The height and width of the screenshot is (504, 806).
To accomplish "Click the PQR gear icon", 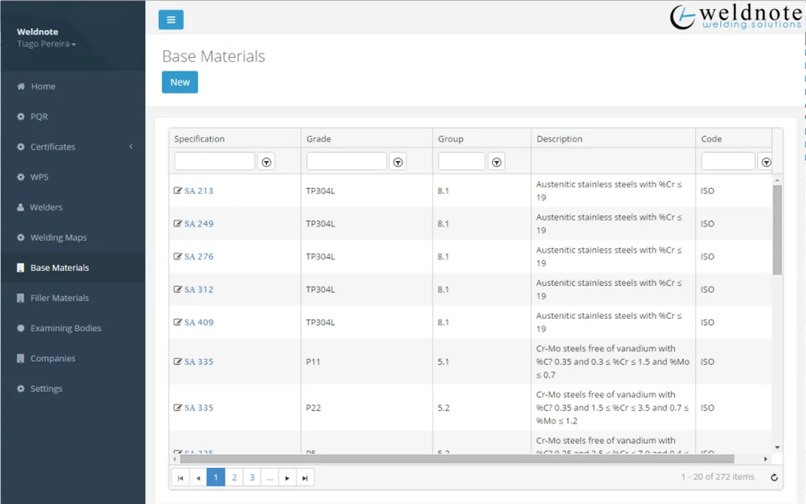I will 21,117.
